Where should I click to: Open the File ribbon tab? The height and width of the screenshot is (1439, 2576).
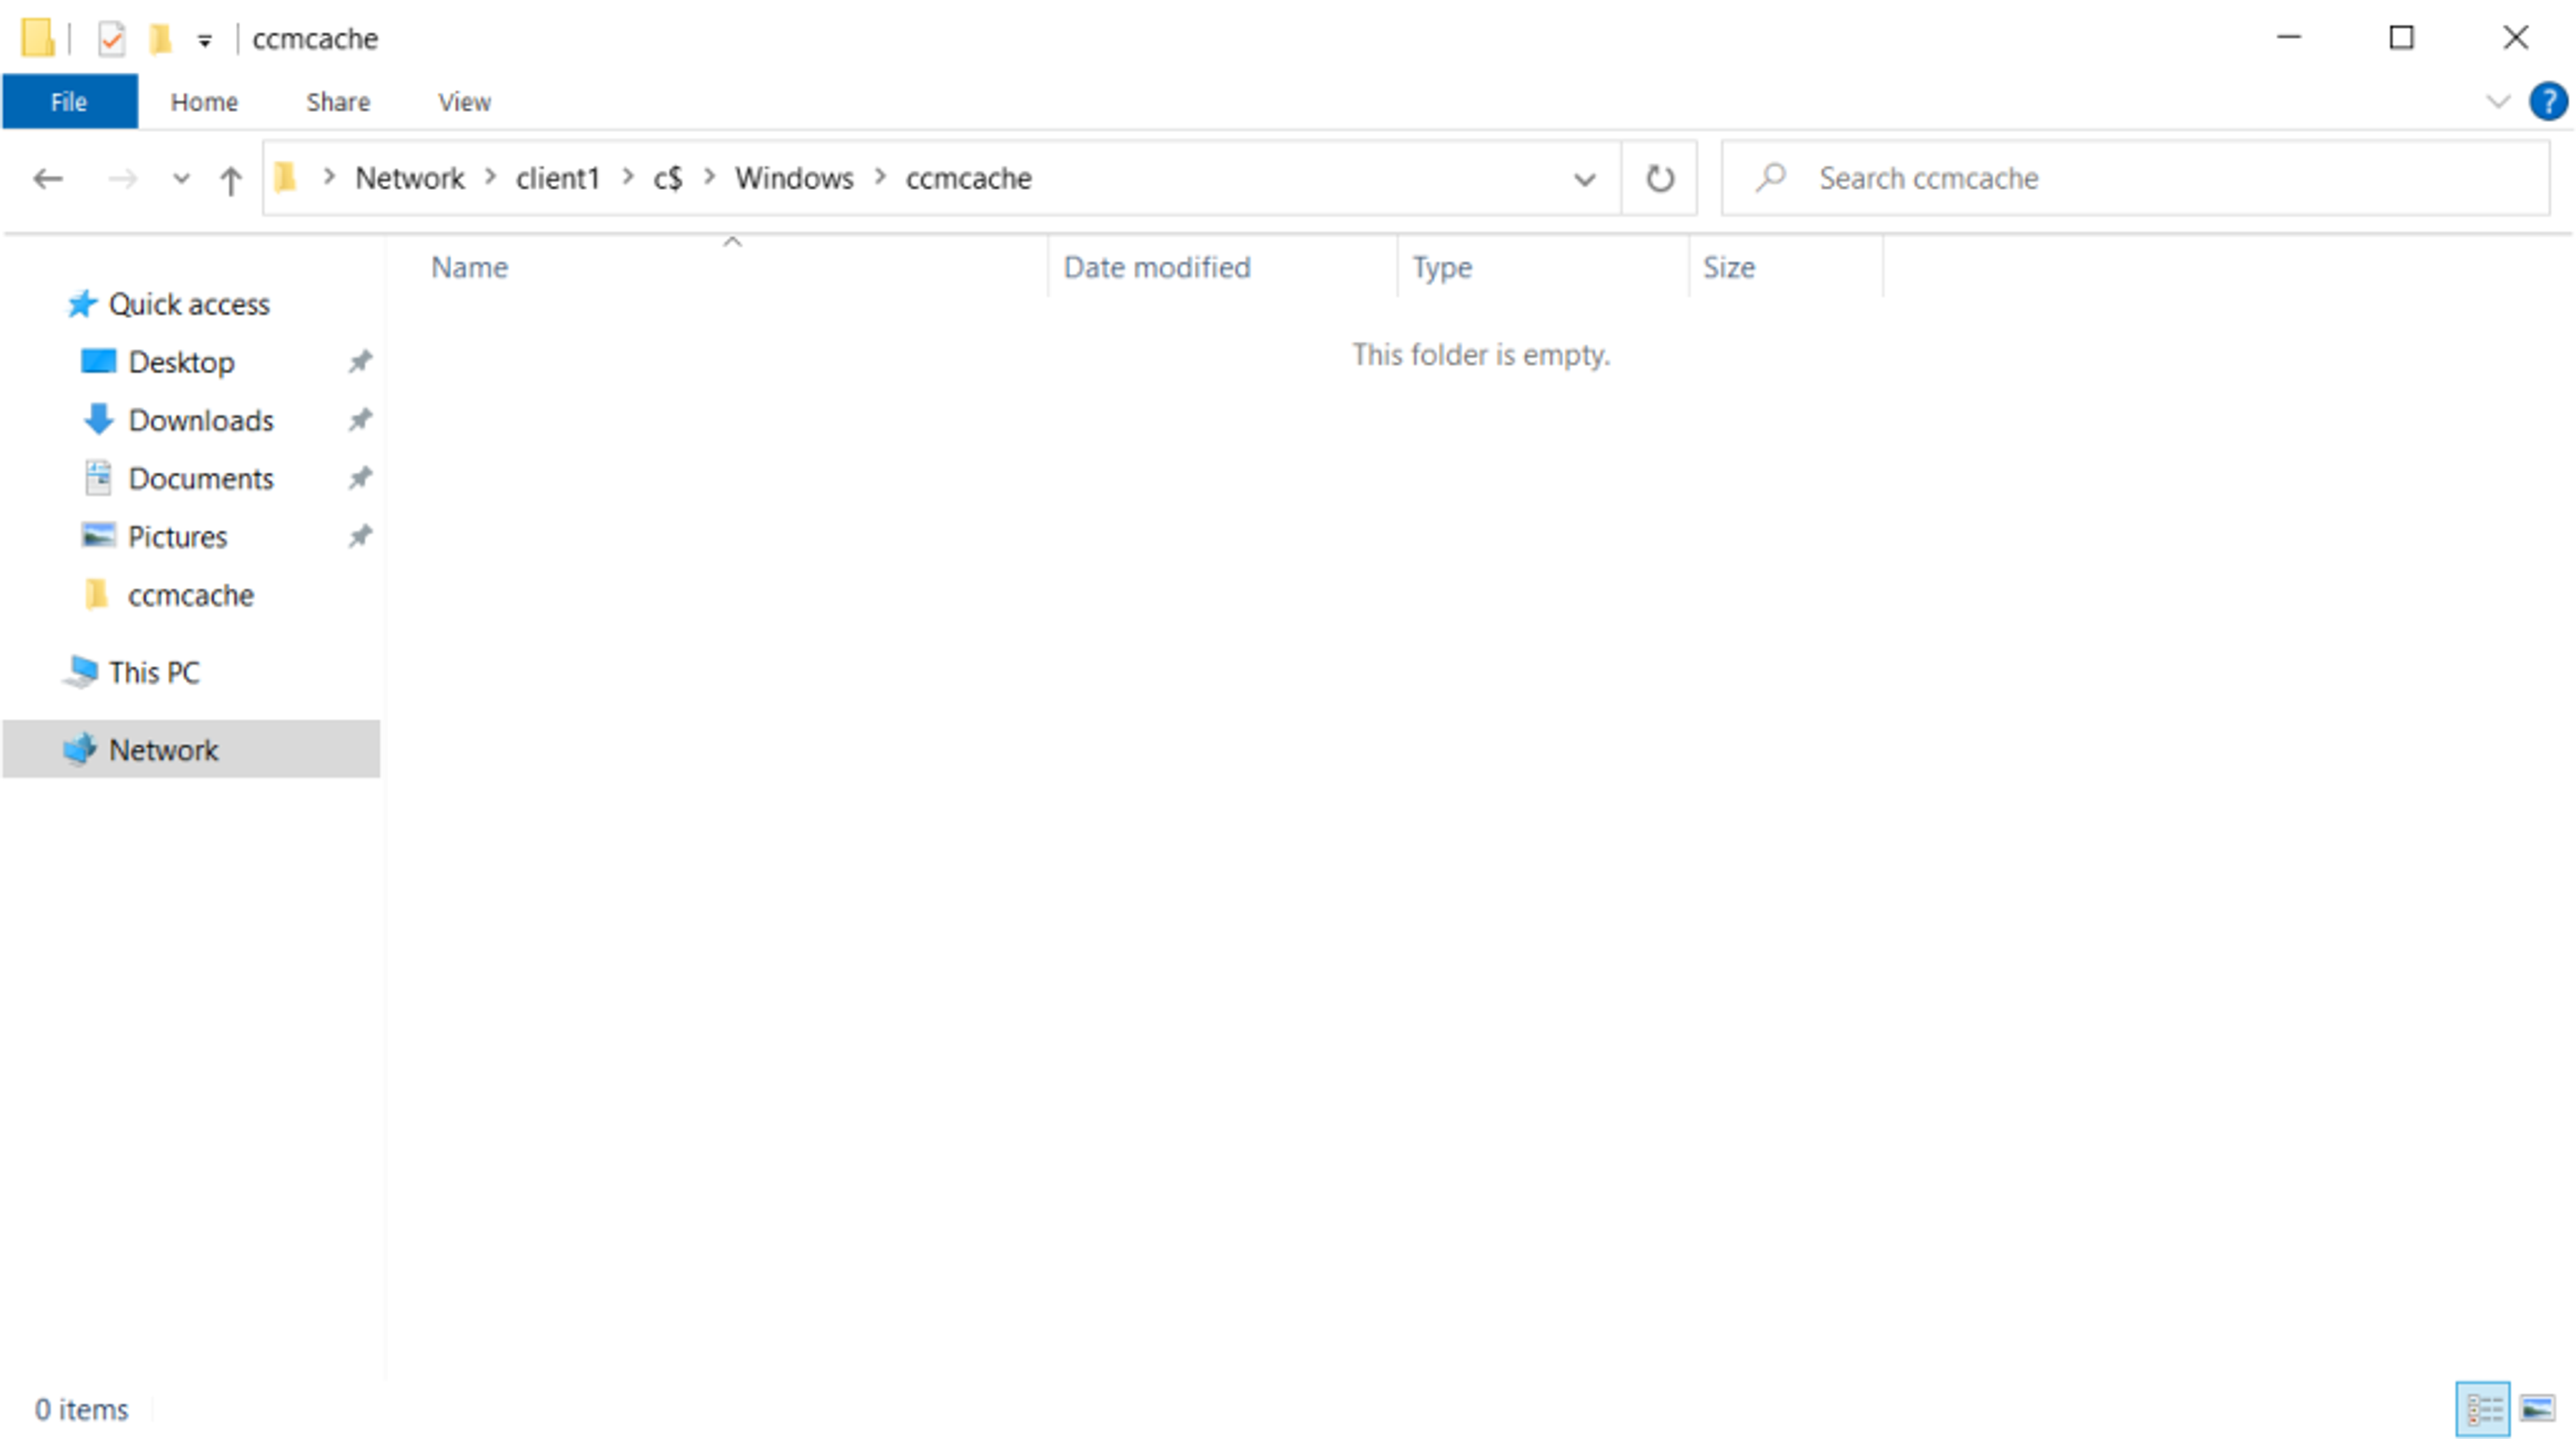[x=69, y=102]
